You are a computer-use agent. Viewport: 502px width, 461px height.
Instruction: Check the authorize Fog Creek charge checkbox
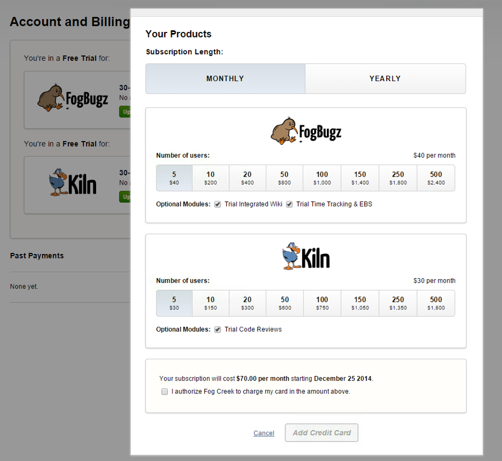(165, 392)
